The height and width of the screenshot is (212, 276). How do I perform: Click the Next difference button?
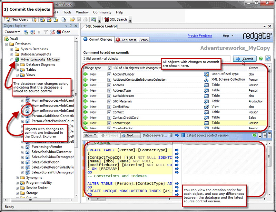pyautogui.click(x=131, y=135)
